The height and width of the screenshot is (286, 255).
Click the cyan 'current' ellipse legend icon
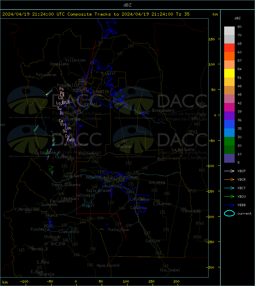229,213
